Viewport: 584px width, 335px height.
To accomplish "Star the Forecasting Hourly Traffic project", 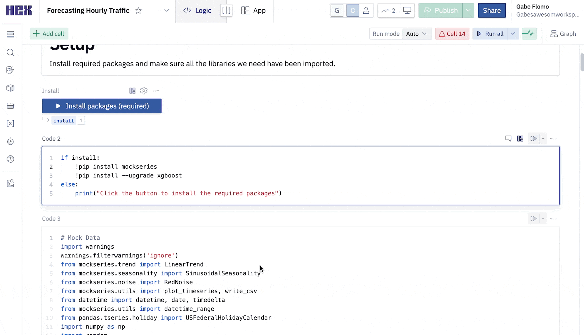I will coord(138,11).
